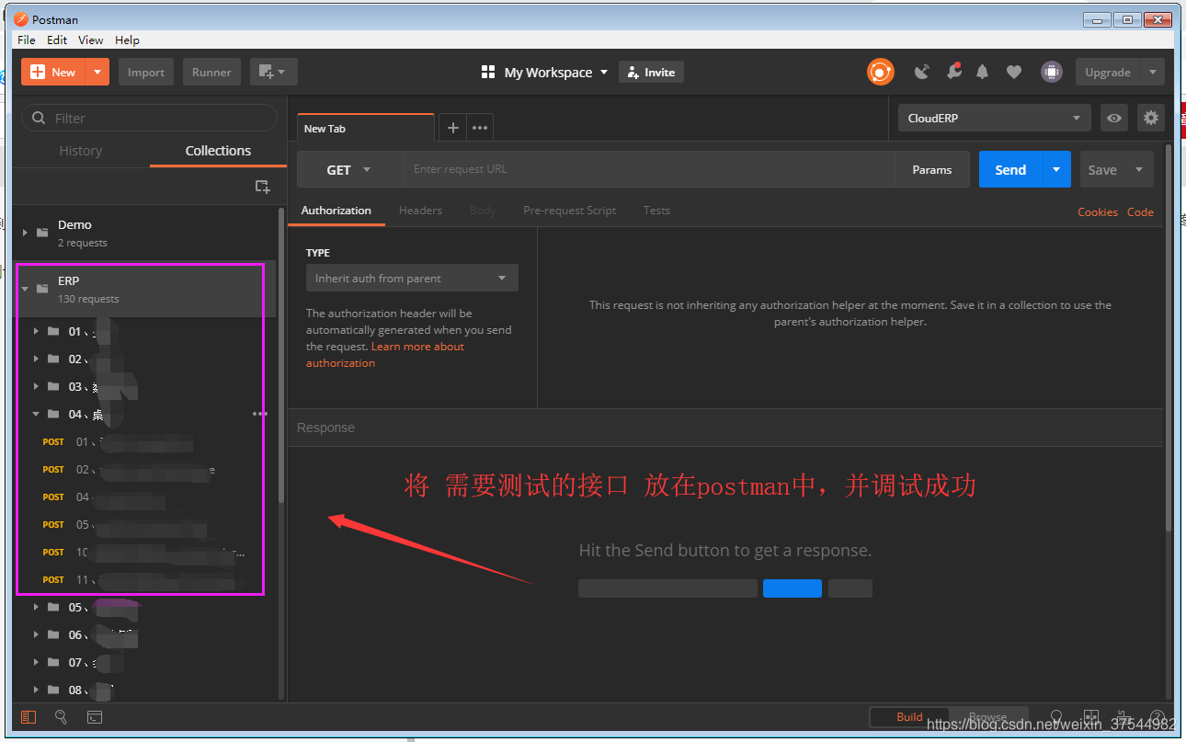Screen dimensions: 1186x742
Task: Expand folder 01 in ERP
Action: click(36, 331)
